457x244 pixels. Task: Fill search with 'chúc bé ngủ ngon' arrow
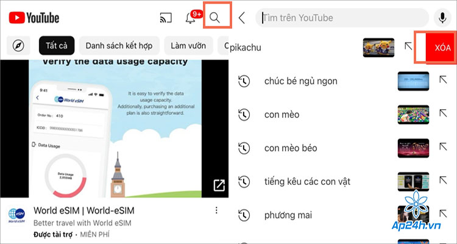(443, 80)
